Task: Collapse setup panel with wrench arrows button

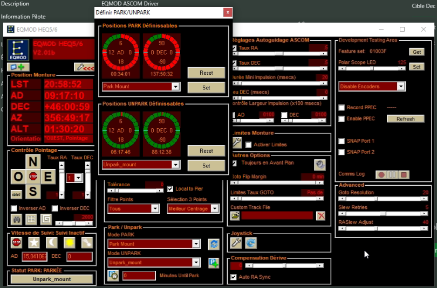Action: [84, 67]
